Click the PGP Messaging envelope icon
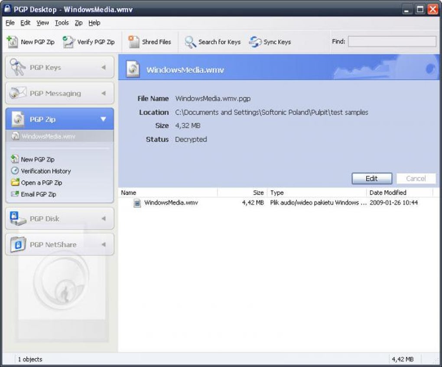 coord(17,93)
